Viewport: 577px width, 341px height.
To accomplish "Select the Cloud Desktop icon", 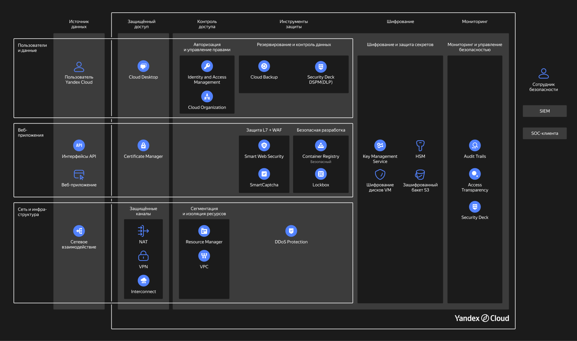I will click(143, 66).
